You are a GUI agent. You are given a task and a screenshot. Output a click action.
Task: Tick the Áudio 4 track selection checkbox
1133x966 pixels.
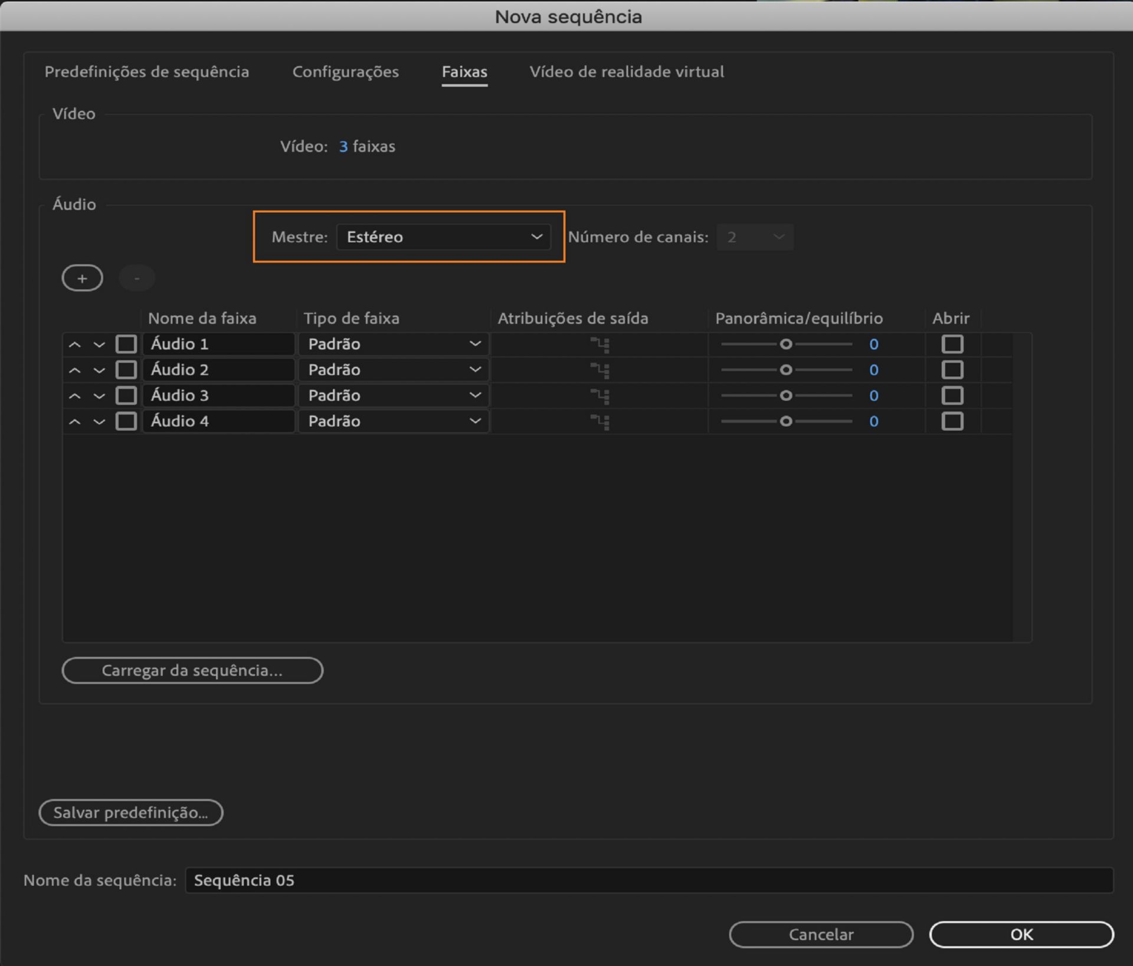pyautogui.click(x=126, y=421)
